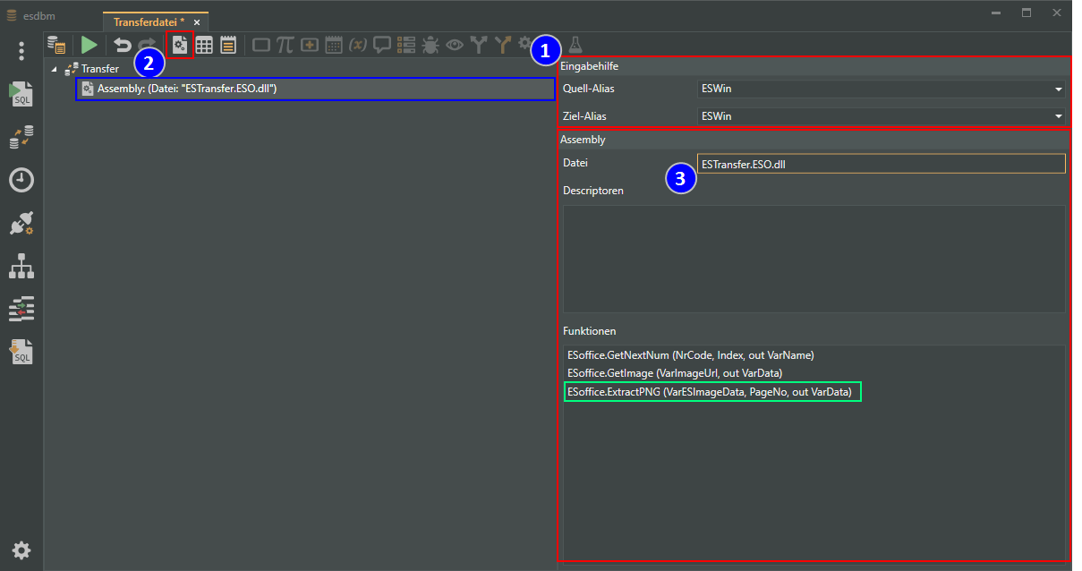1082x571 pixels.
Task: Click the plug connection icon in sidebar
Action: coord(21,224)
